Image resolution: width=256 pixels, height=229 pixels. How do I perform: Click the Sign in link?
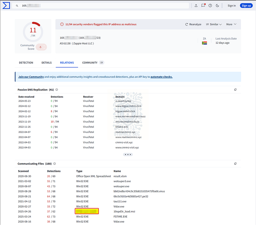(x=232, y=5)
